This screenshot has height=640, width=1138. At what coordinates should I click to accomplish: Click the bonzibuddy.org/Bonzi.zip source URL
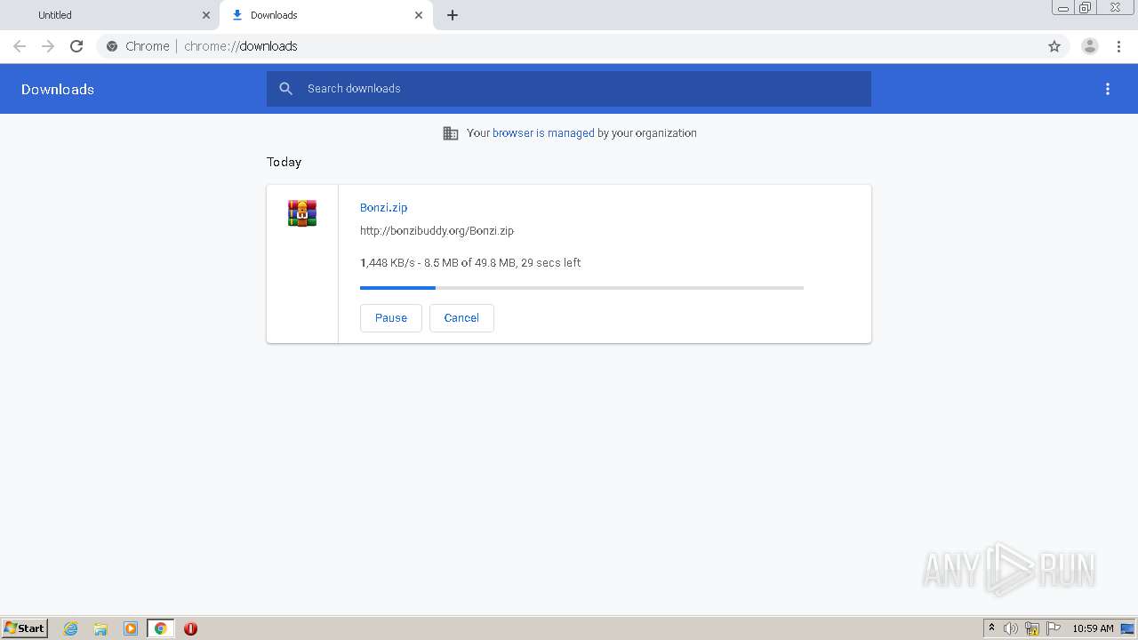[x=437, y=231]
